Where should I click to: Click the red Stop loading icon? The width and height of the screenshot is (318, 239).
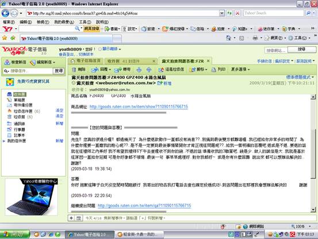[x=237, y=13]
